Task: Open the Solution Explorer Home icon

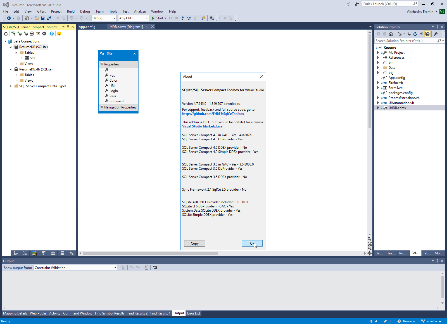Action: (391, 34)
